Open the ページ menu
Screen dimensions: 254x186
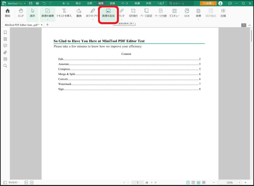(x=124, y=3)
